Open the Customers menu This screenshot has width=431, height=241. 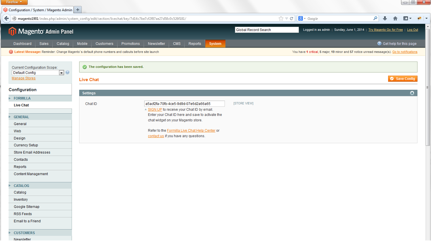pos(105,44)
